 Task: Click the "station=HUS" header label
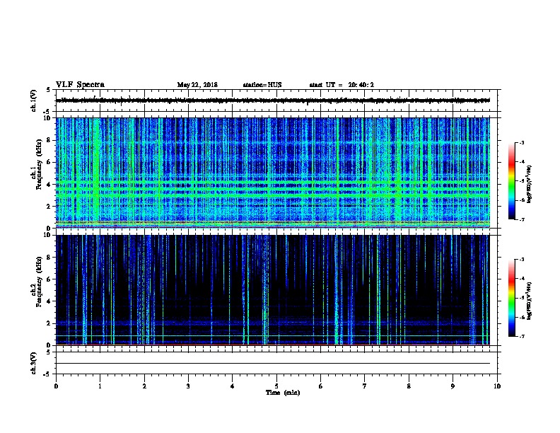tap(262, 85)
